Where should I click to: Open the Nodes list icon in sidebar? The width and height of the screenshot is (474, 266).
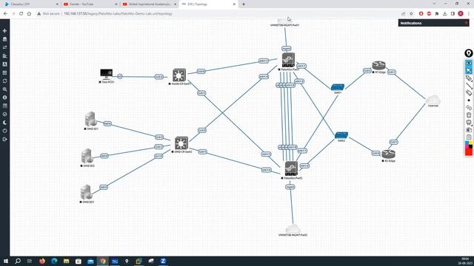[4, 39]
